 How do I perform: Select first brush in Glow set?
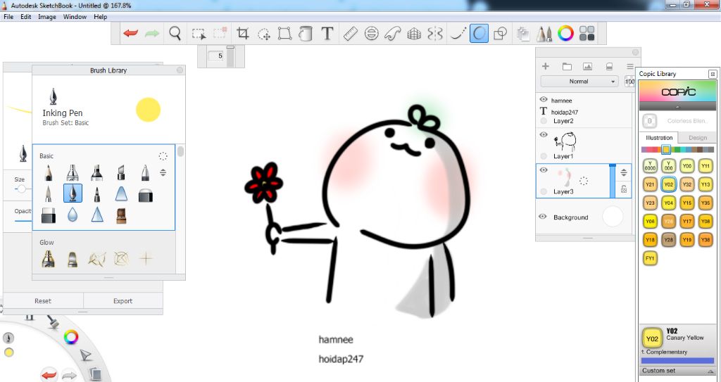[x=49, y=259]
